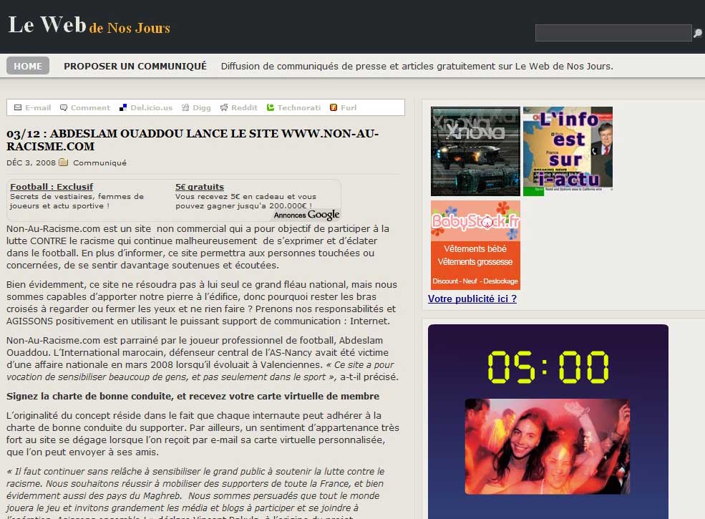Click the search magnifier icon
Image resolution: width=705 pixels, height=519 pixels.
(697, 33)
